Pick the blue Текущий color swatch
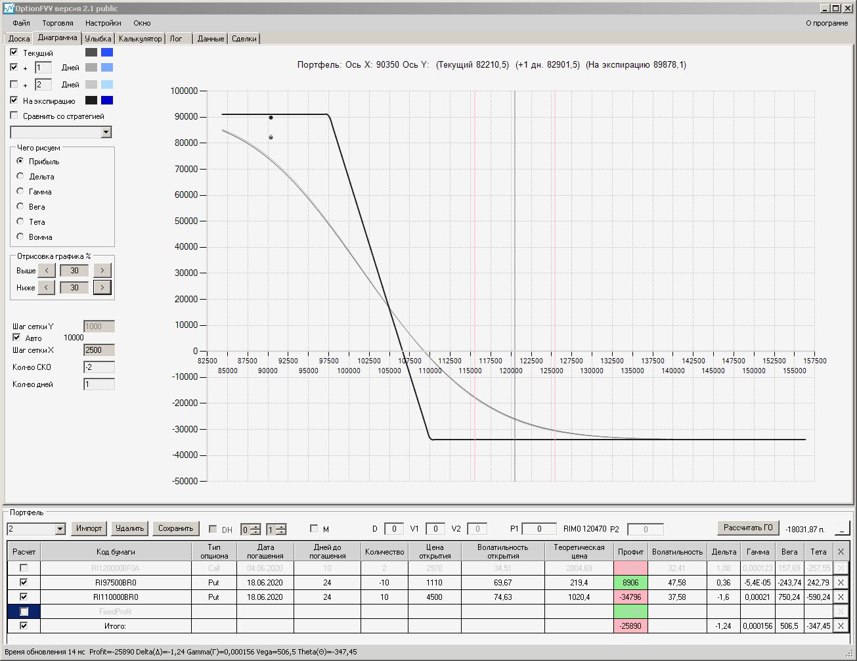857x661 pixels. 107,53
